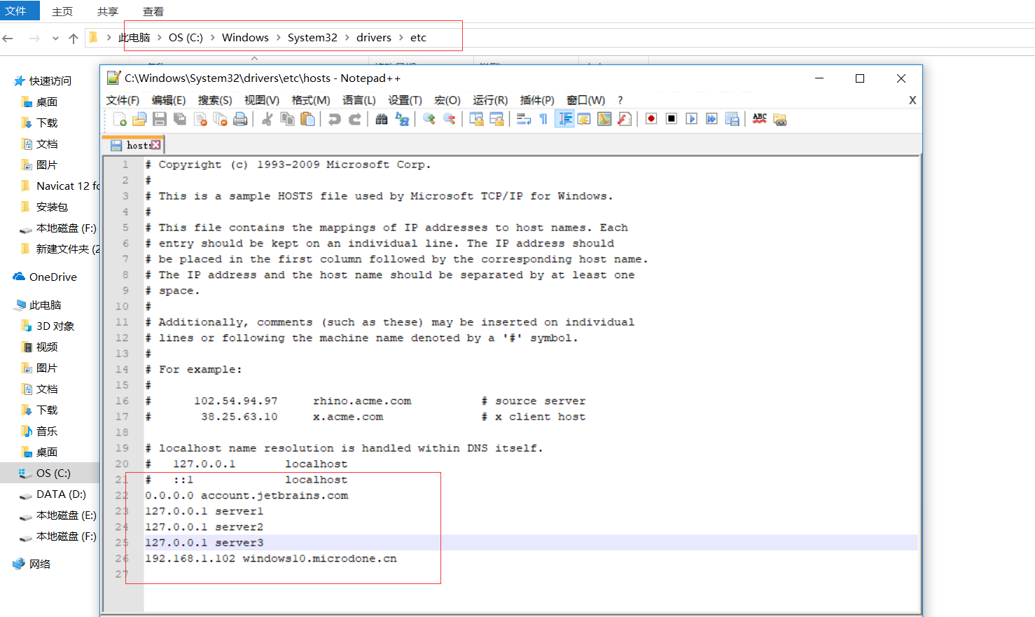Click the Close document toolbar icon

pos(200,119)
